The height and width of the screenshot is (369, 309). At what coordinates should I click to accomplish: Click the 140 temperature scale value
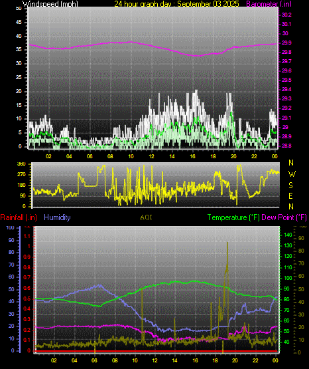tap(288, 235)
